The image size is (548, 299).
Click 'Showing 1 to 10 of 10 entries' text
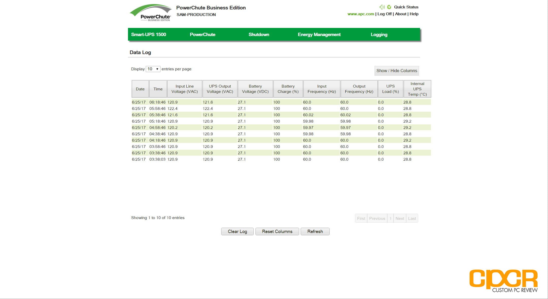pos(158,218)
